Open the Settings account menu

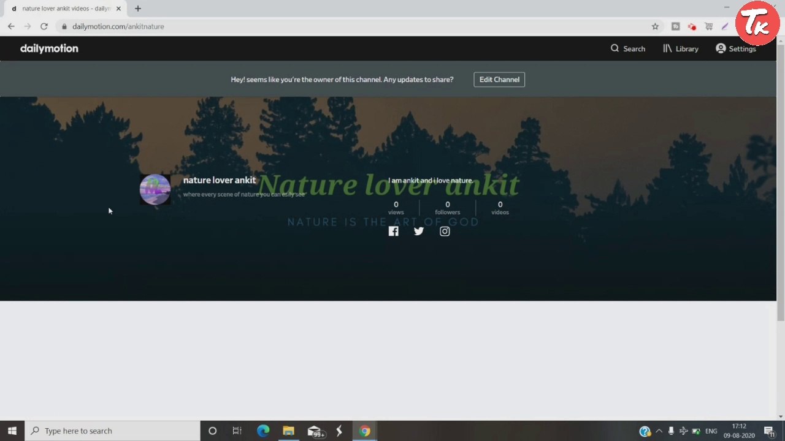[735, 48]
